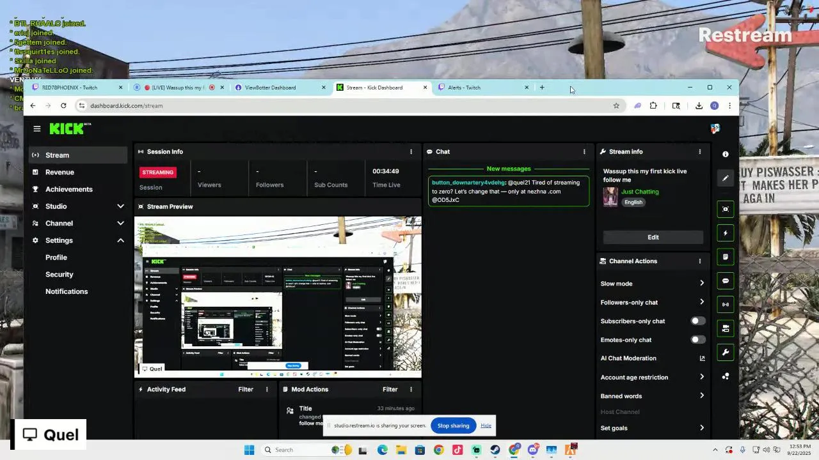Toggle the Session Info broadcast widget icon
The image size is (819, 460).
[726, 305]
